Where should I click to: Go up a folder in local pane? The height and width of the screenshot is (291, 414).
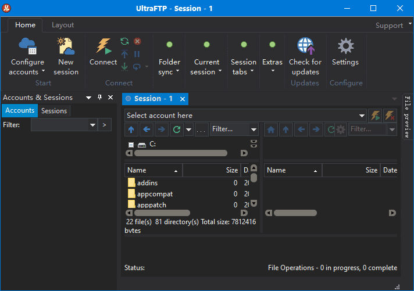131,130
